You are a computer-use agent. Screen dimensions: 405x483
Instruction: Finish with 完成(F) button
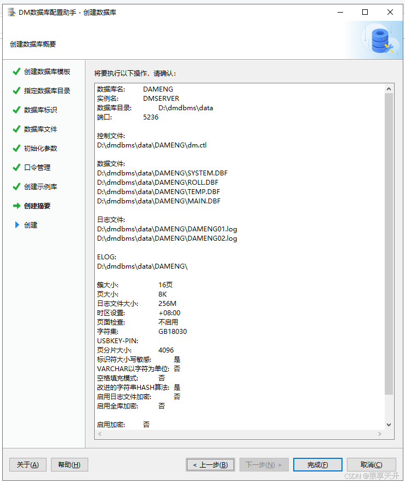coord(317,464)
